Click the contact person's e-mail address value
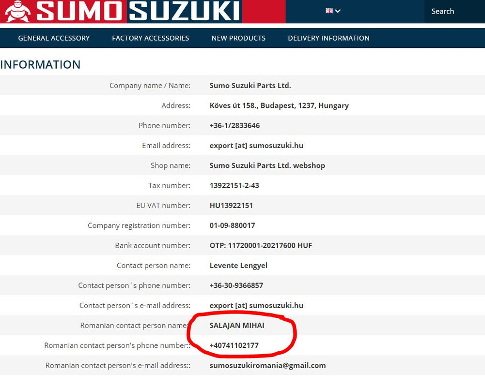 click(x=256, y=305)
